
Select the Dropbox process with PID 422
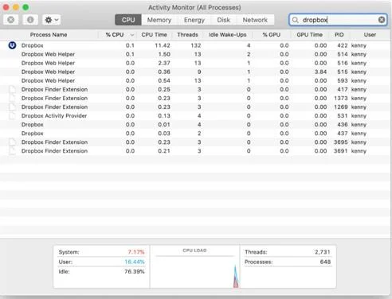[x=195, y=45]
